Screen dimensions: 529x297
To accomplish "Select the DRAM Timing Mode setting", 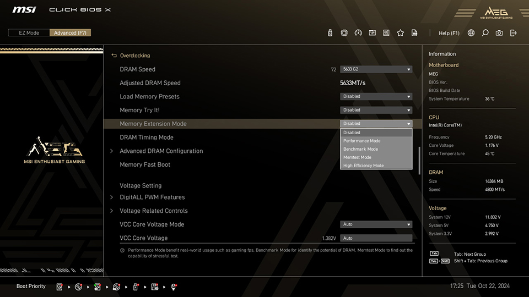I will (147, 137).
